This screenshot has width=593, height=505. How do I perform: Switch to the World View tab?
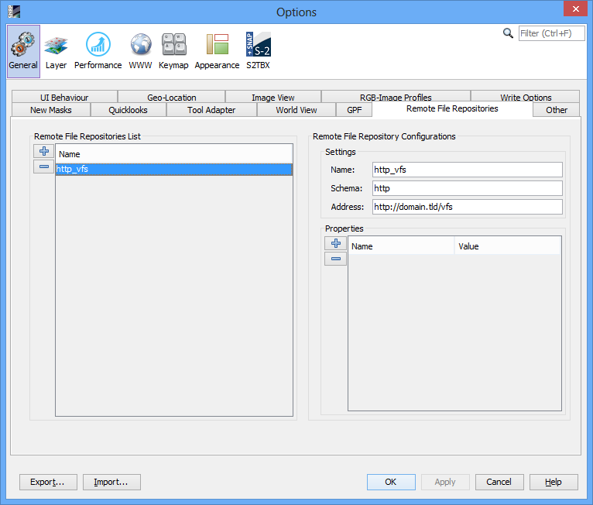296,110
